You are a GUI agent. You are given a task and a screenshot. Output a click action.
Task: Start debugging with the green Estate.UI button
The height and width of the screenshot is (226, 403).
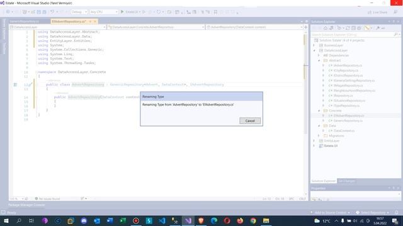click(130, 12)
